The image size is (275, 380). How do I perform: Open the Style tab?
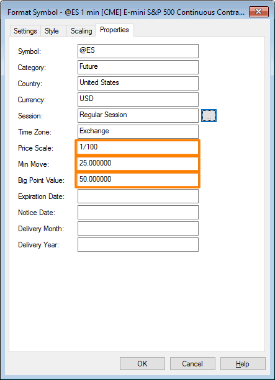[x=52, y=31]
